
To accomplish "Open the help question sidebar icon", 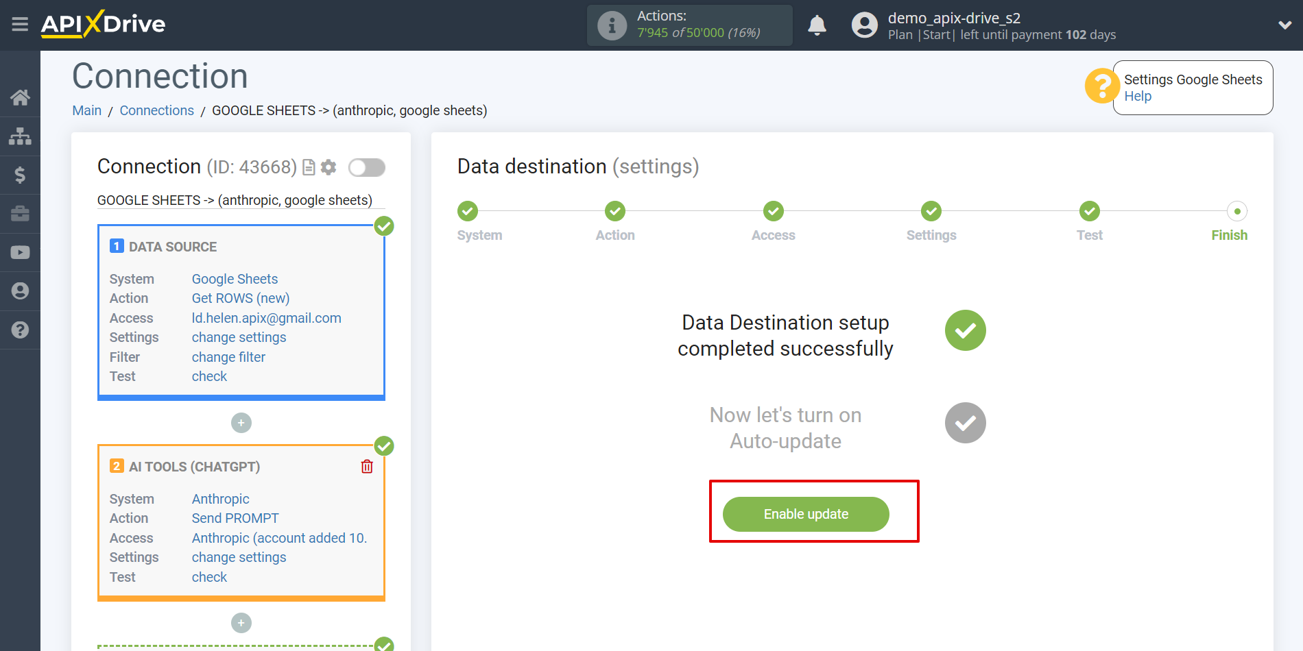I will [20, 330].
